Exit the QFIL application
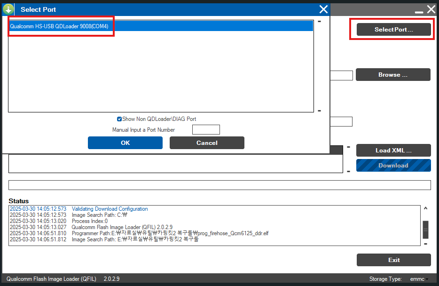 pyautogui.click(x=394, y=260)
